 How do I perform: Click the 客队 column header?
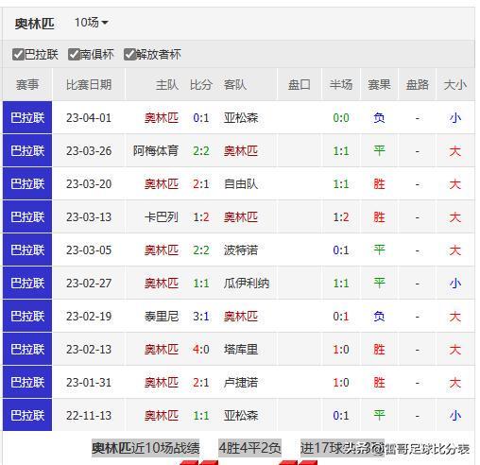[235, 85]
